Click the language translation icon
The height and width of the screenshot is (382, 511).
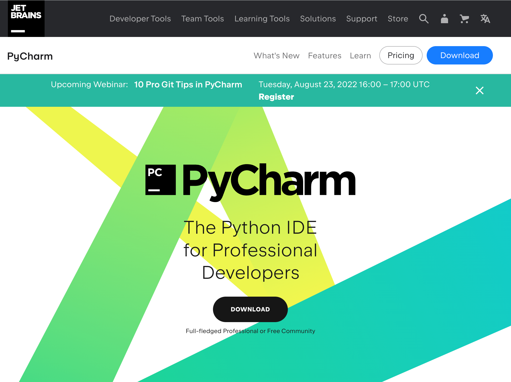(x=485, y=19)
